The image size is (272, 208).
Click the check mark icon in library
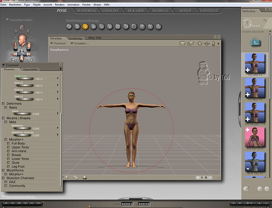(246, 188)
